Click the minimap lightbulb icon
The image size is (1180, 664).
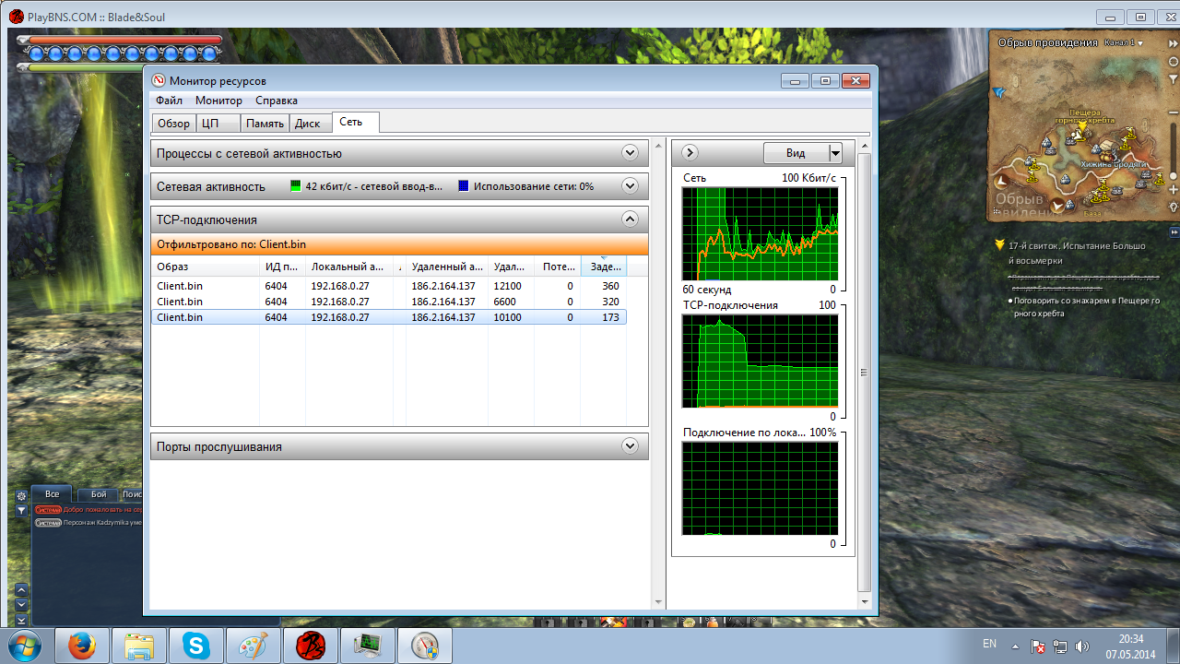[1173, 207]
